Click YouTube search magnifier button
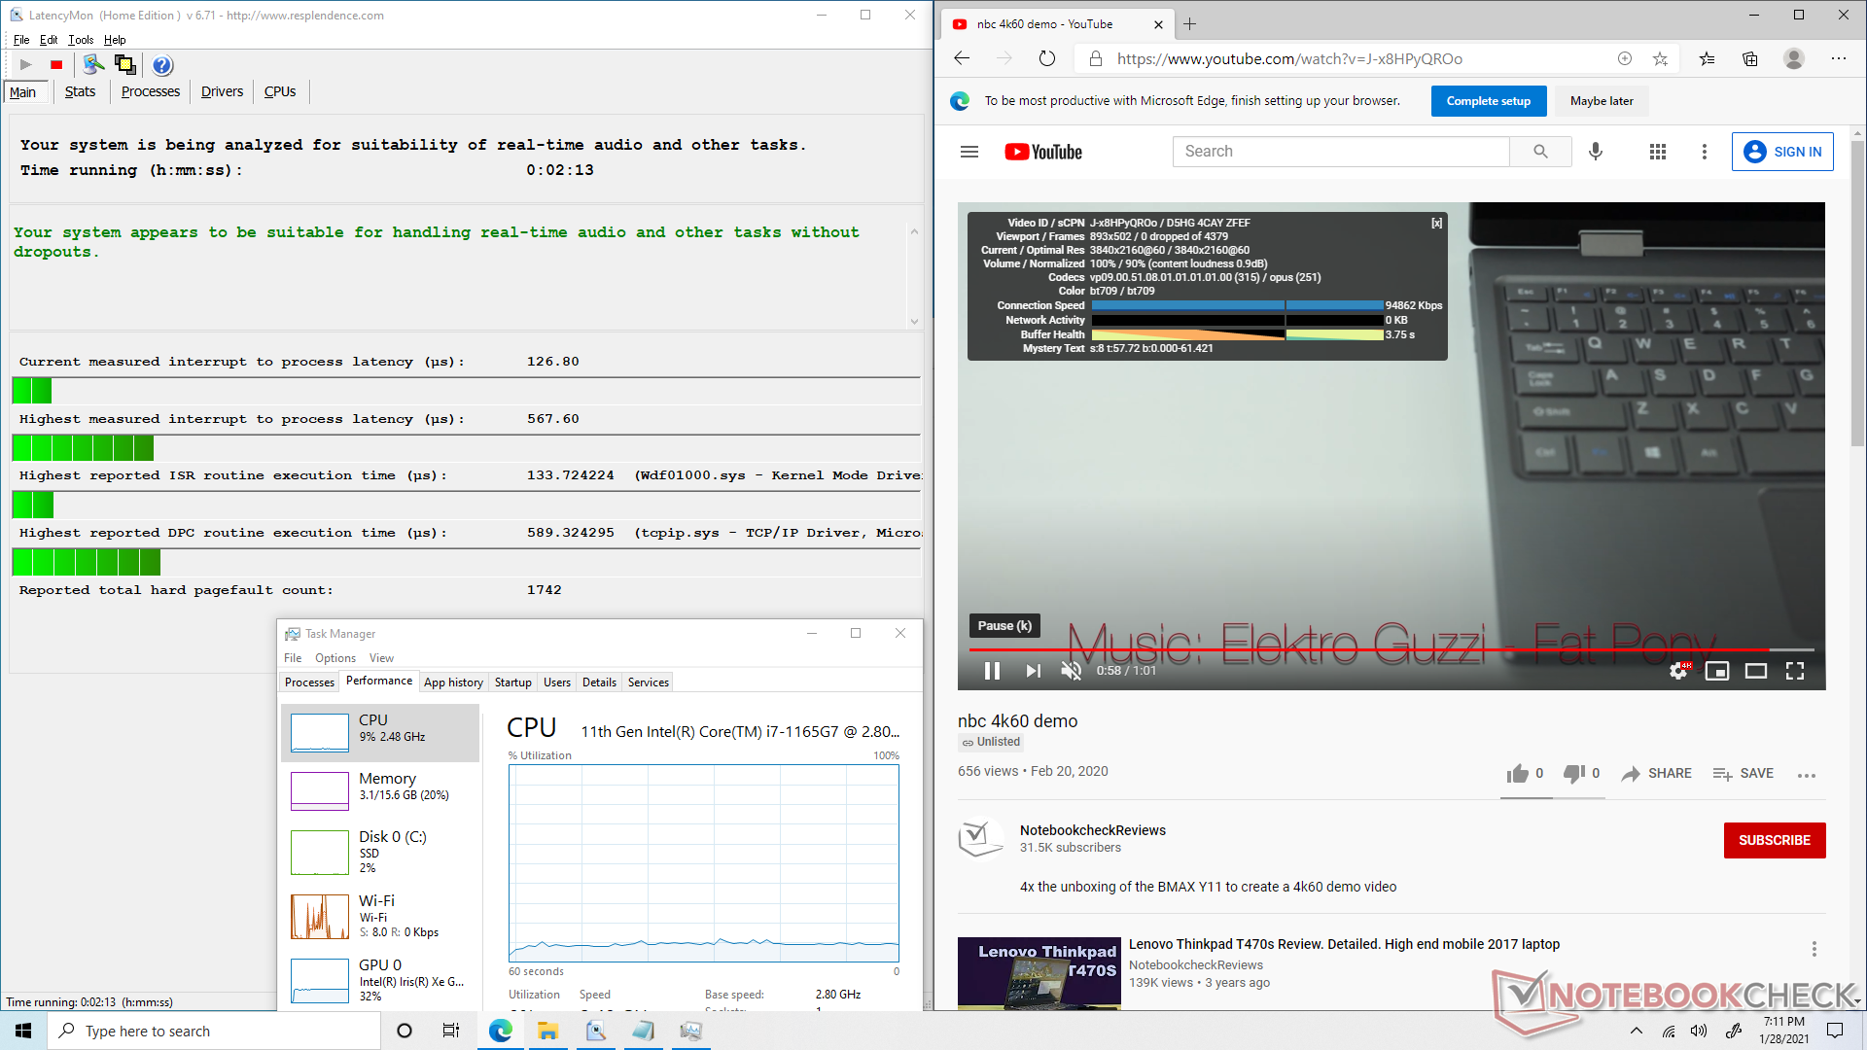The image size is (1867, 1050). click(x=1540, y=152)
